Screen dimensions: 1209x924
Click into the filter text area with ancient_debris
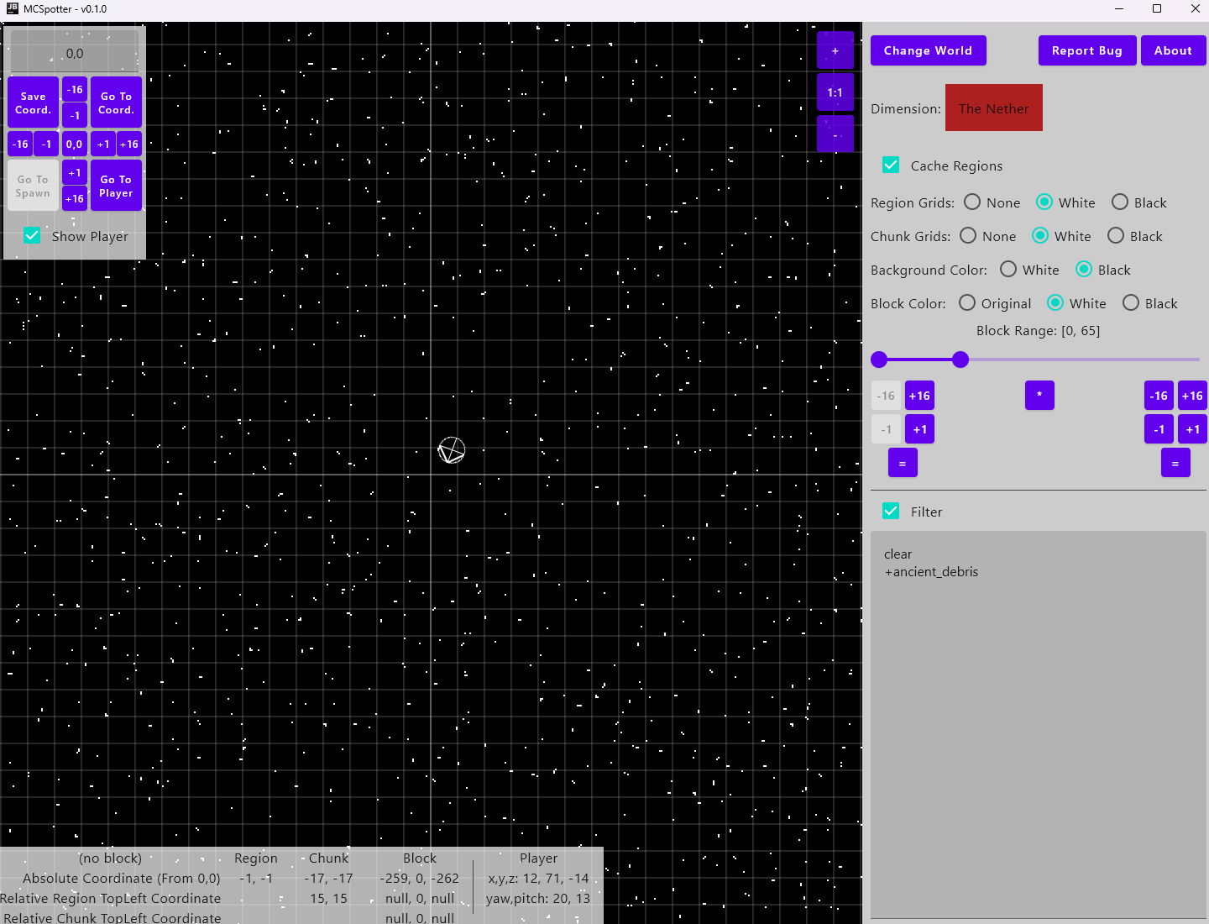coord(1039,724)
